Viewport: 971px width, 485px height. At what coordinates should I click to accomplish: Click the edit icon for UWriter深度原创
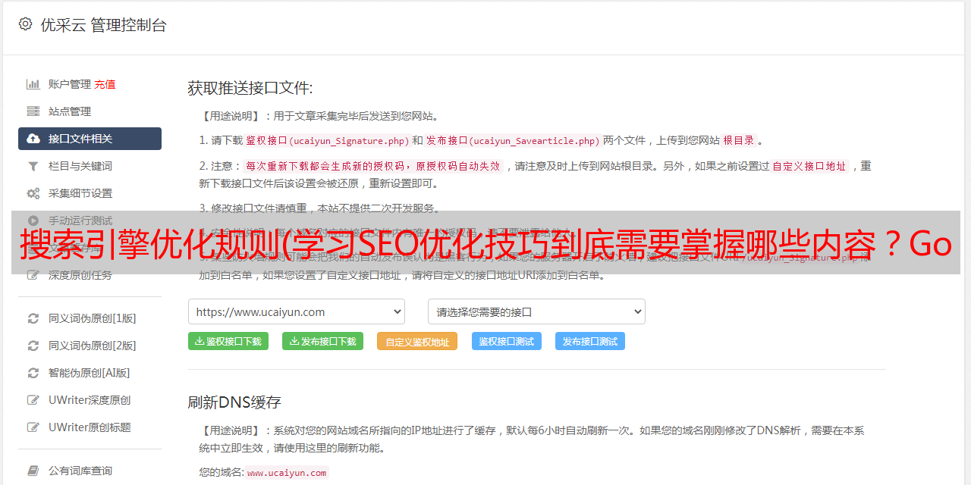click(x=33, y=400)
